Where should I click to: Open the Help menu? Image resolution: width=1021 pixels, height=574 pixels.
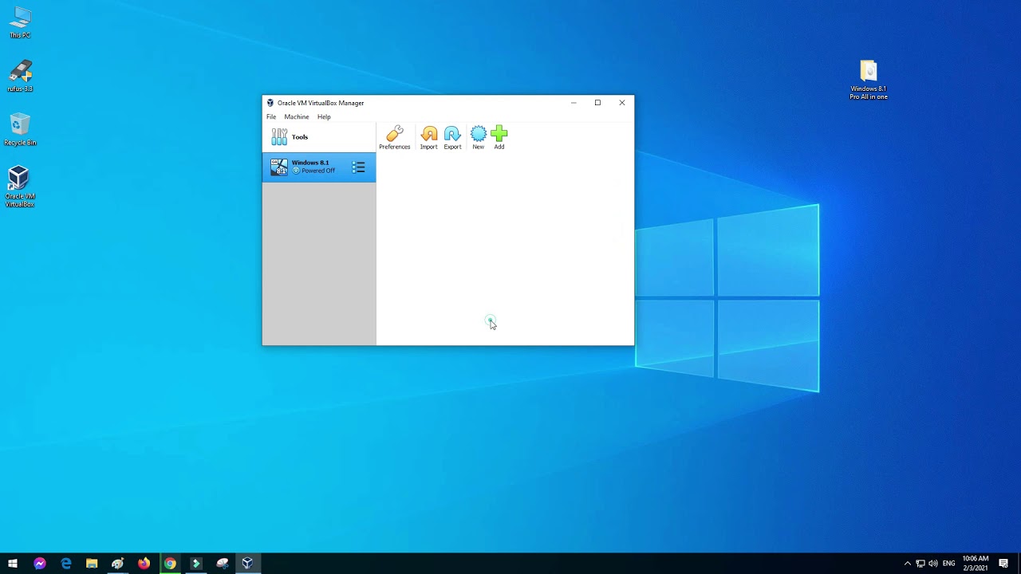(324, 116)
